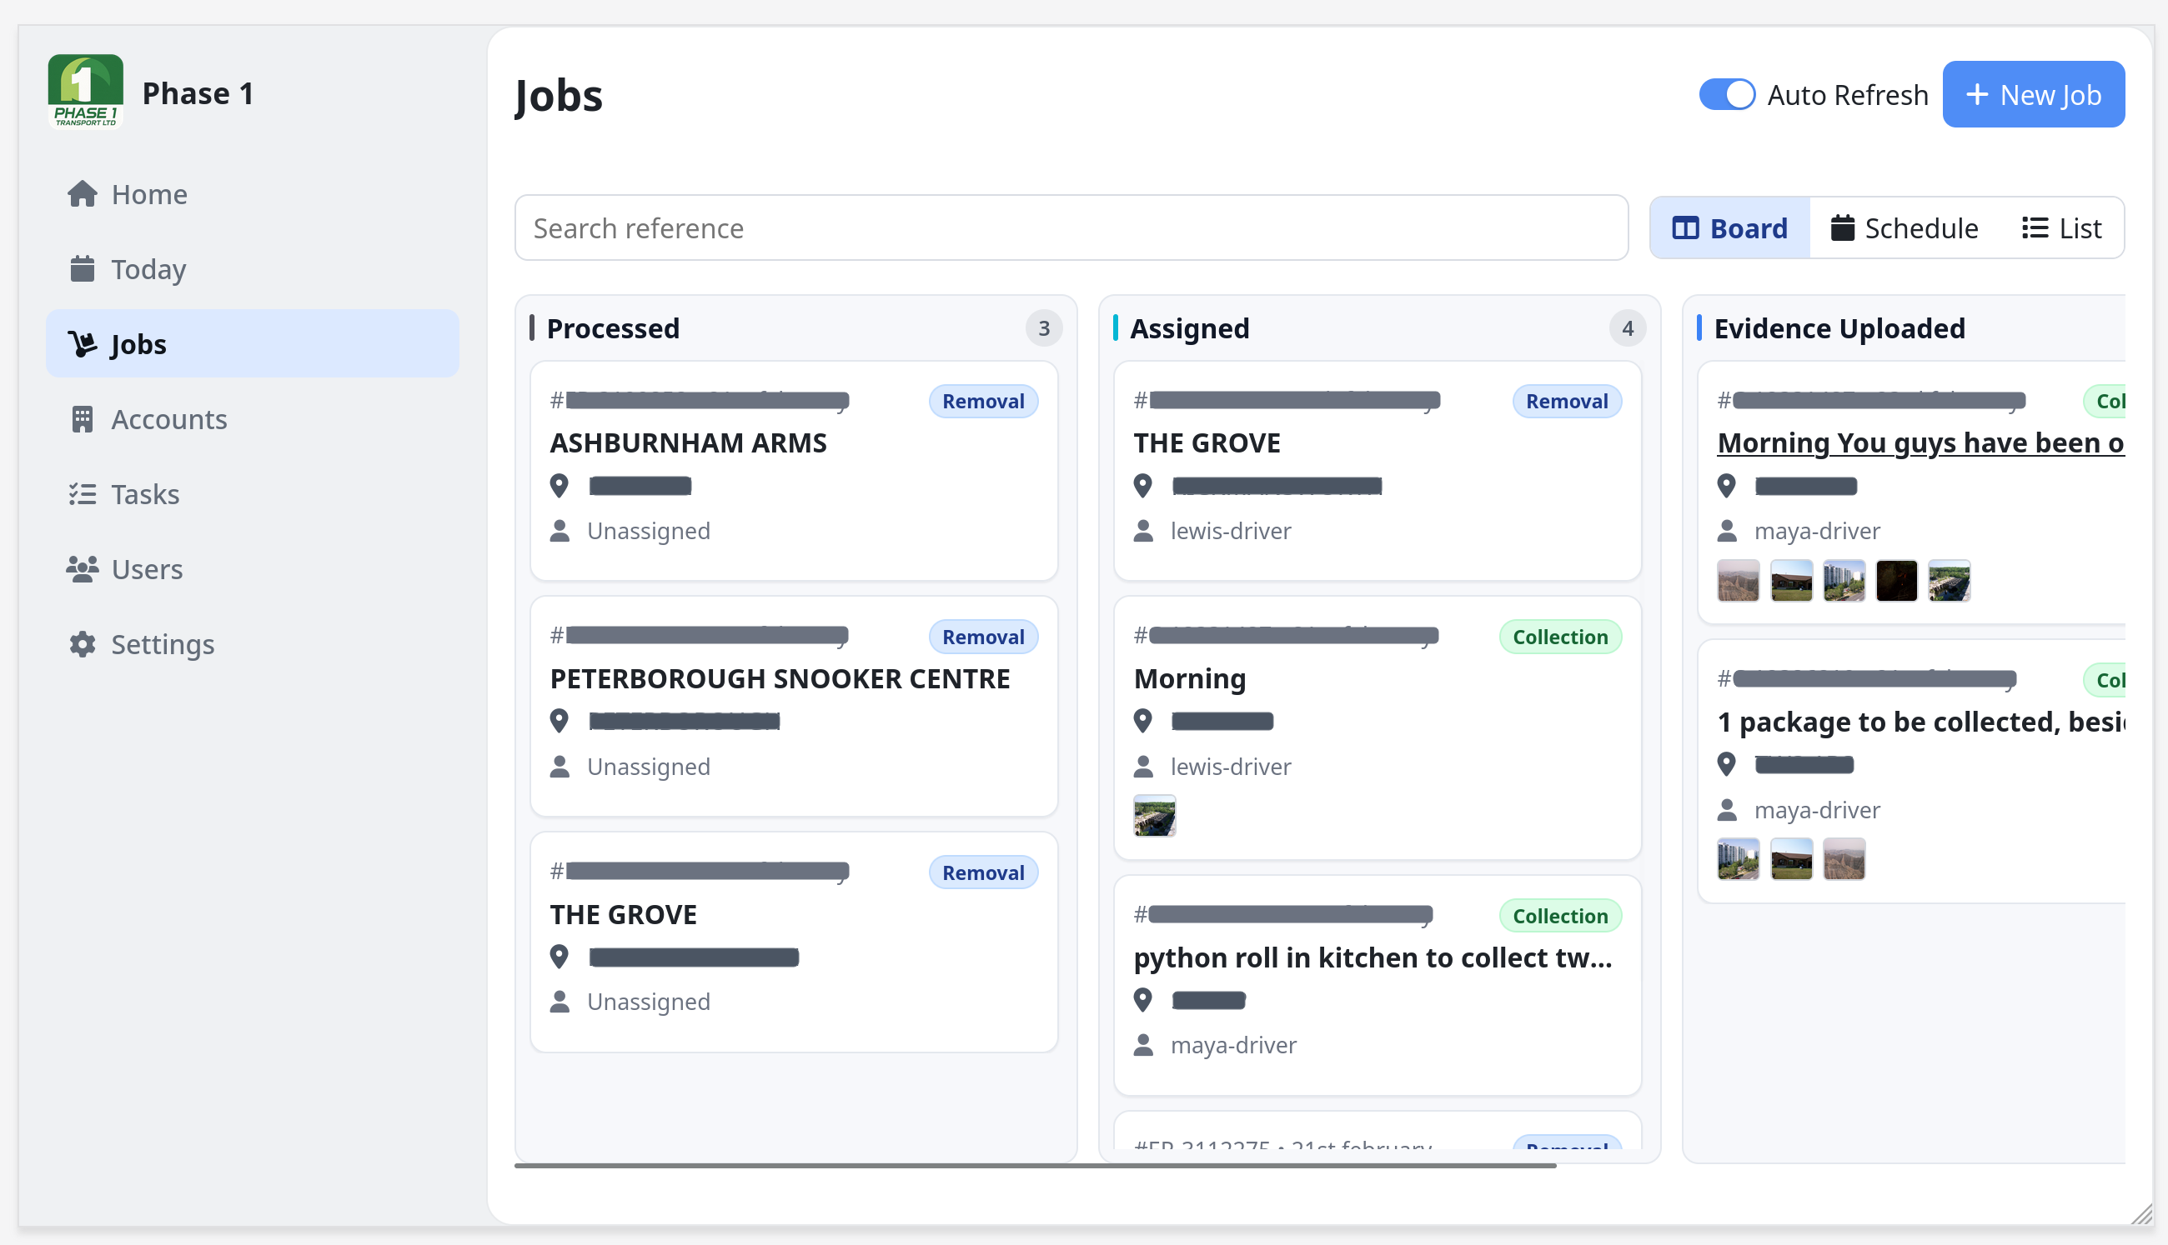The image size is (2168, 1245).
Task: Switch to the Board view
Action: (x=1729, y=228)
